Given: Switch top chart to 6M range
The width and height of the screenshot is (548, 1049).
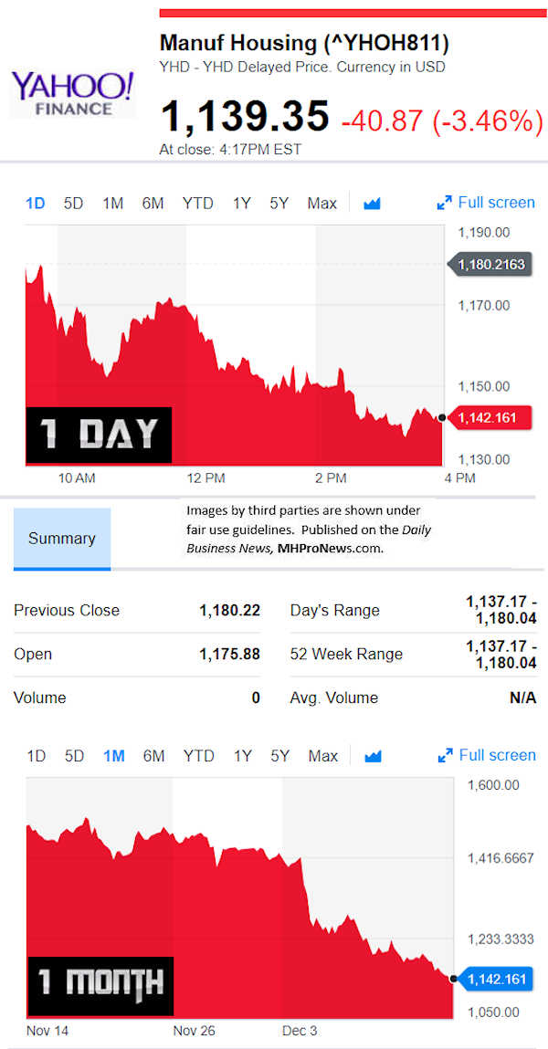Looking at the screenshot, I should [x=153, y=204].
